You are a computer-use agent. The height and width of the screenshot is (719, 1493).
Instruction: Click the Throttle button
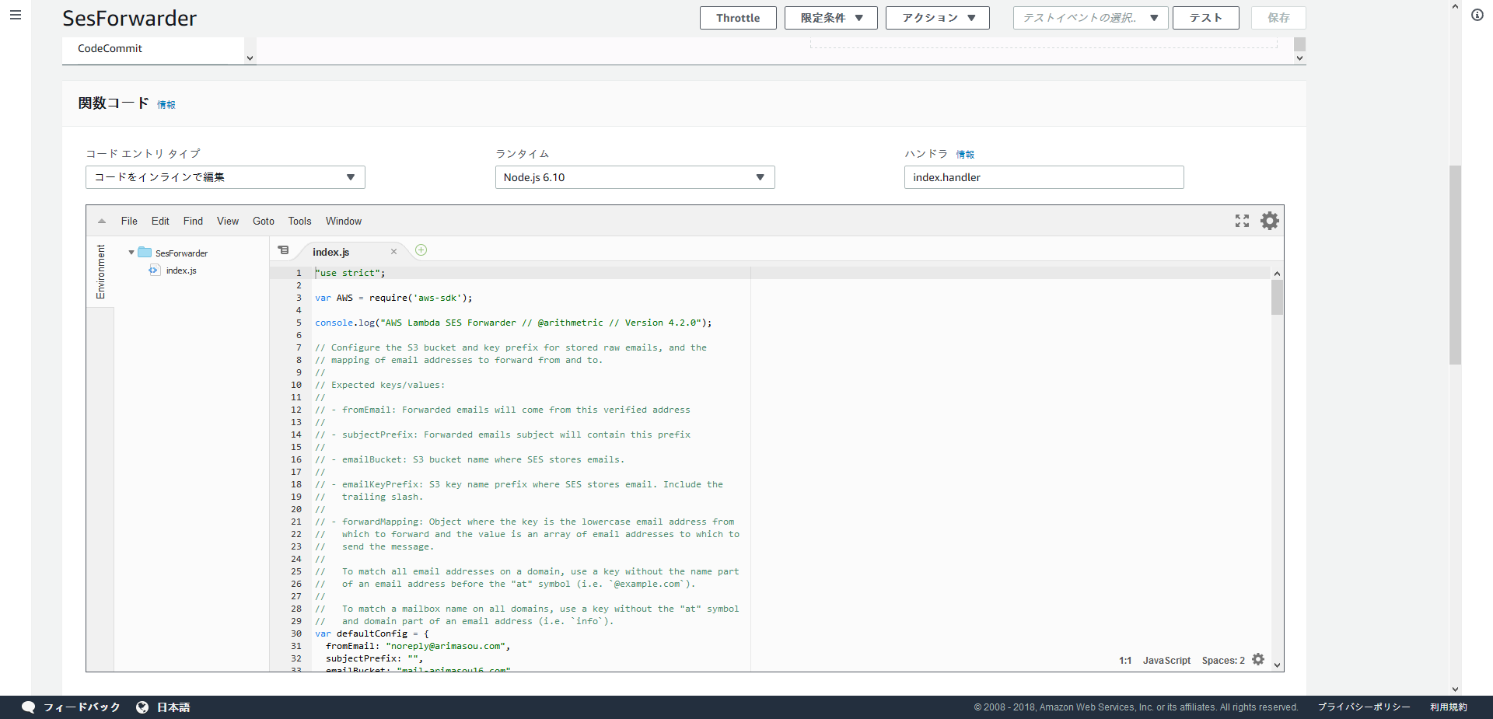pyautogui.click(x=738, y=18)
